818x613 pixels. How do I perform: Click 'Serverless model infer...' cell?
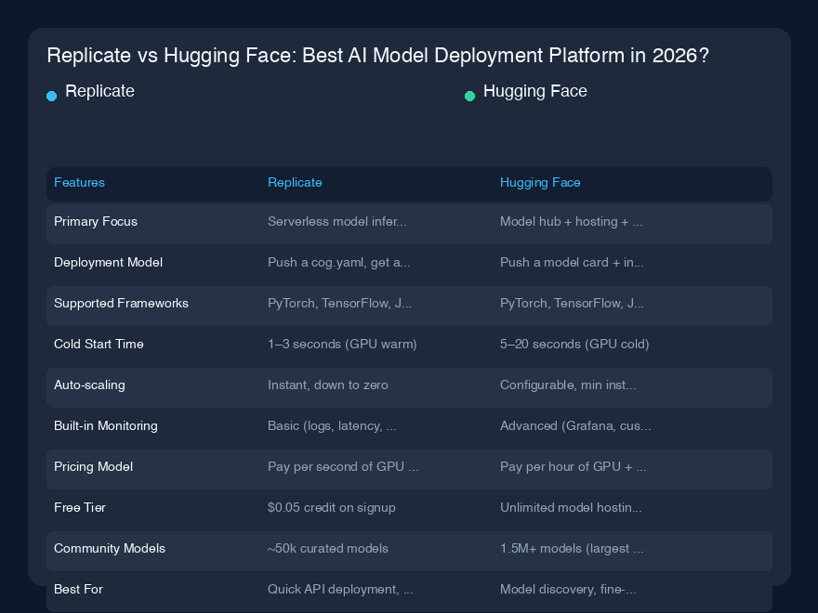coord(337,222)
